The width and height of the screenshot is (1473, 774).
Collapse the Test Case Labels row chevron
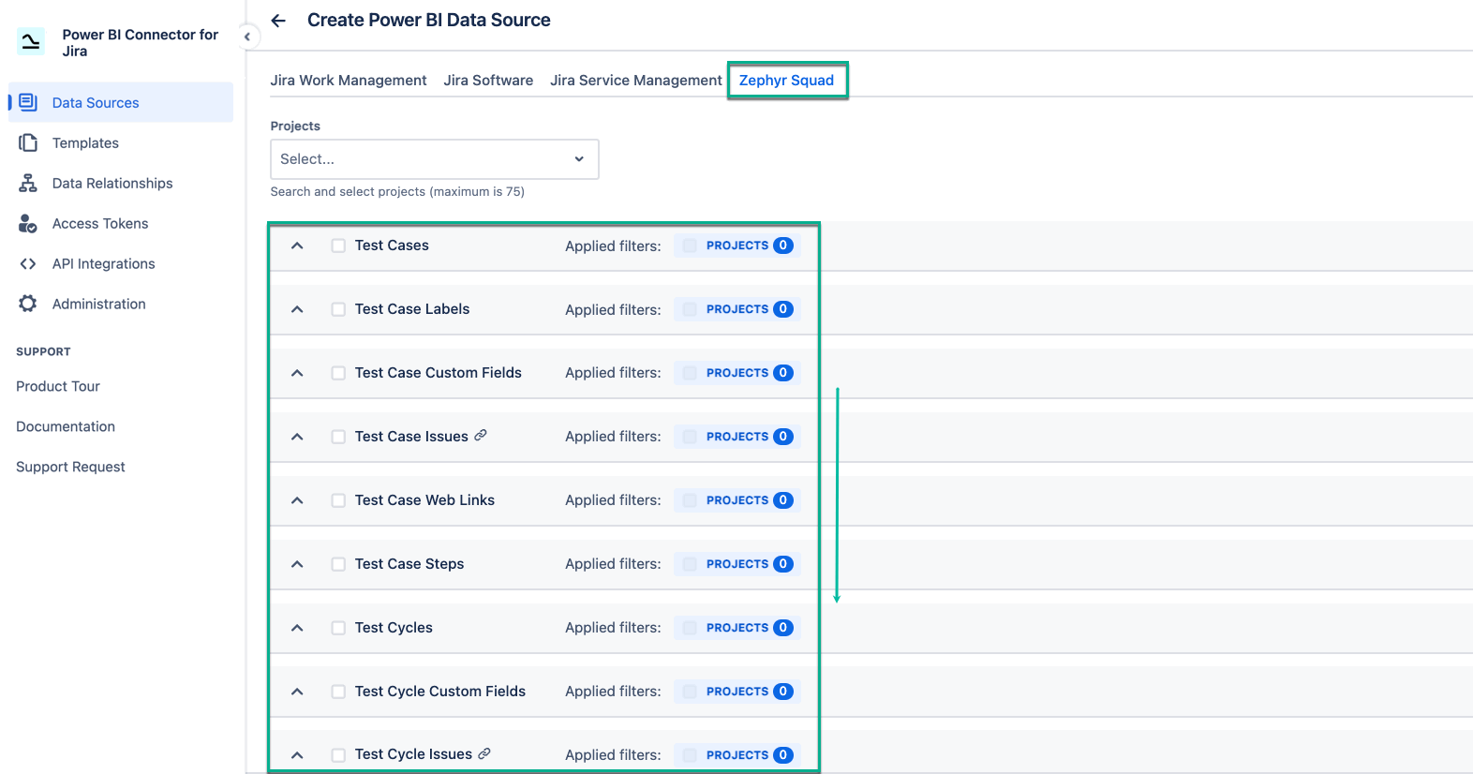pos(297,309)
